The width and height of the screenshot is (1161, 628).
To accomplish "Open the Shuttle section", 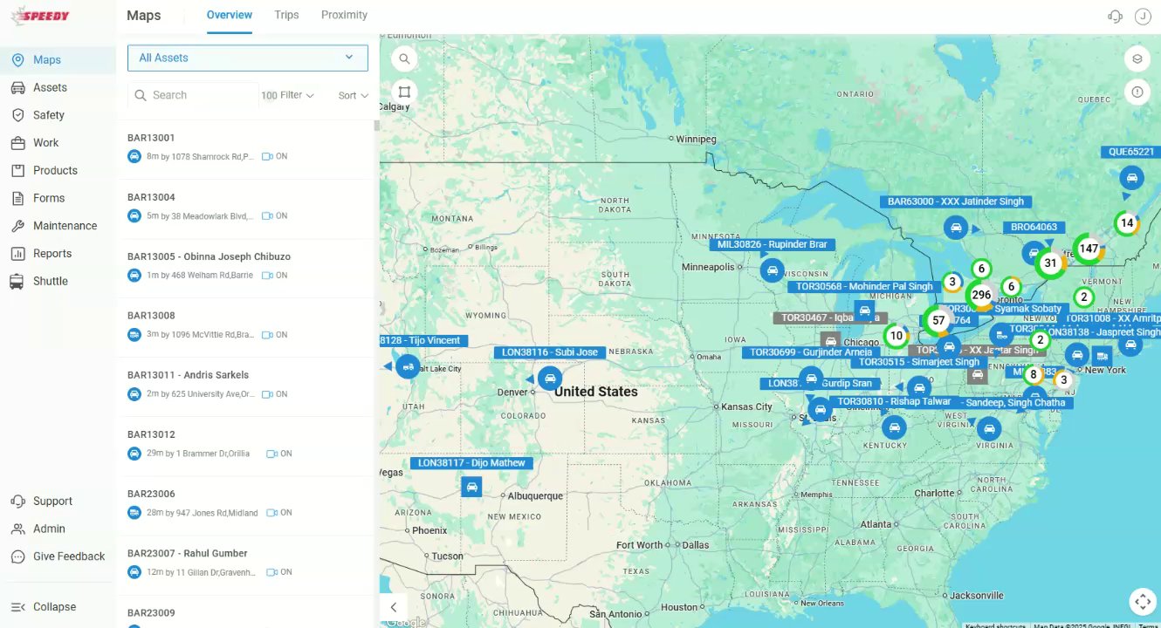I will (x=58, y=281).
